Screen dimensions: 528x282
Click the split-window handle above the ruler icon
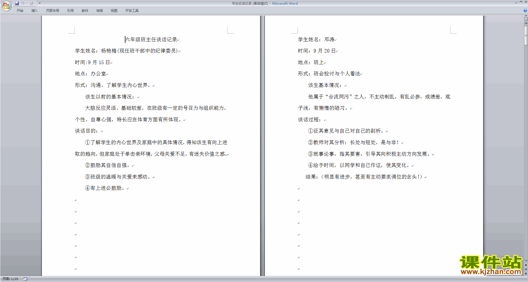[x=526, y=16]
